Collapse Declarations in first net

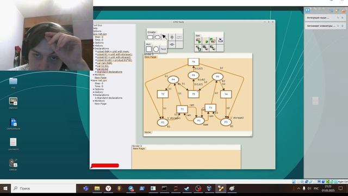[x=94, y=48]
